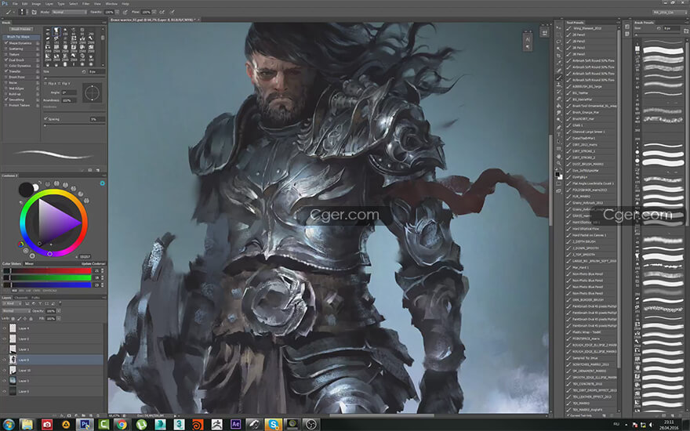Viewport: 690px width, 431px height.
Task: Show Layer 1 by clicking its visibility box
Action: (x=5, y=350)
